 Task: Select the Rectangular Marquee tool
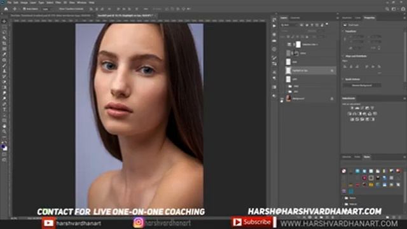4,27
